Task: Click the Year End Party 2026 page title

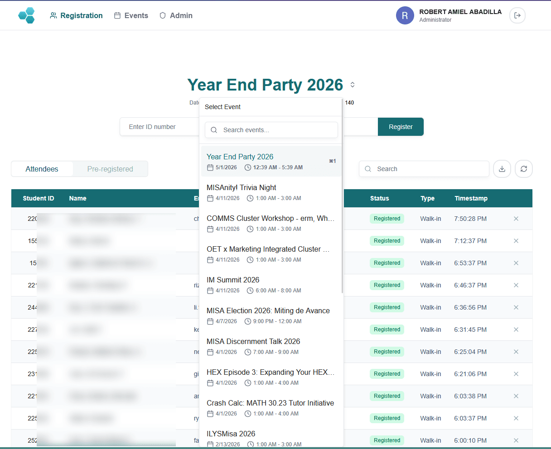Action: [265, 85]
